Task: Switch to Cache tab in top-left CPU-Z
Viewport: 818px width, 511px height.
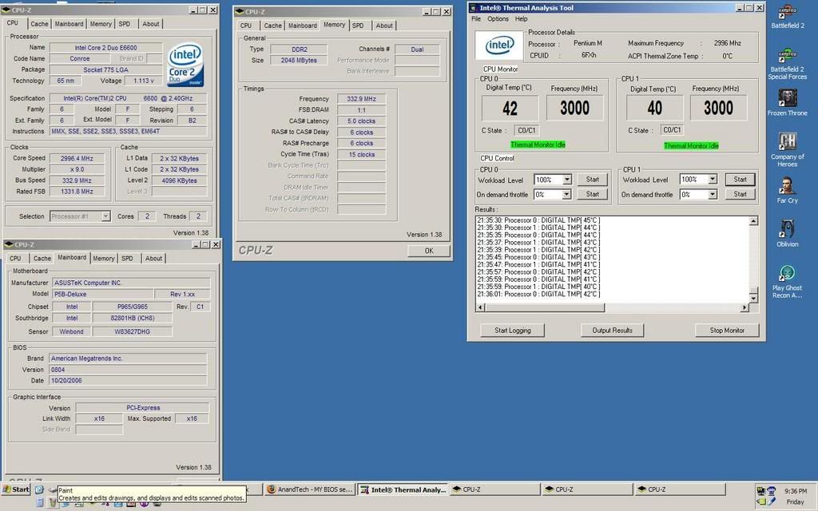Action: tap(39, 24)
